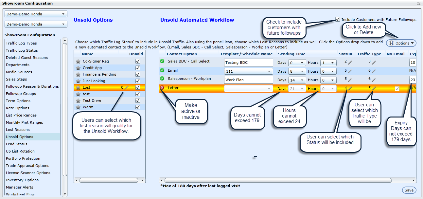The height and width of the screenshot is (199, 423).
Task: Uncheck Unsold checkbox for Just Looking
Action: click(138, 81)
